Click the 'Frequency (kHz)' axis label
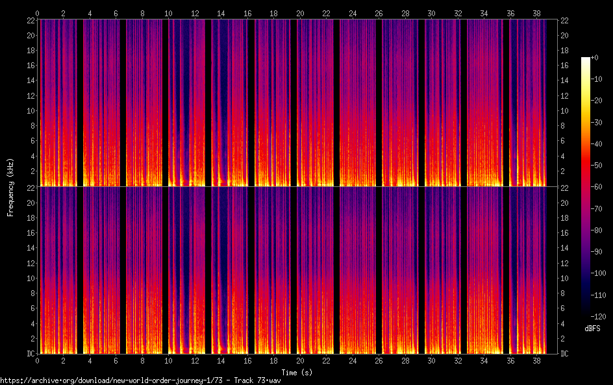This screenshot has height=385, width=613. pos(10,187)
